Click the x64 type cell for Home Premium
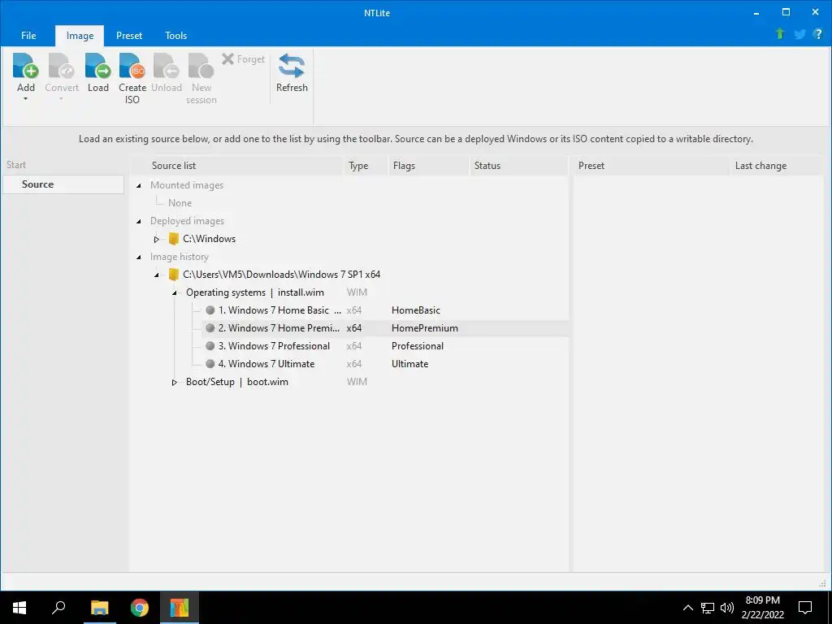The width and height of the screenshot is (832, 624). tap(354, 328)
